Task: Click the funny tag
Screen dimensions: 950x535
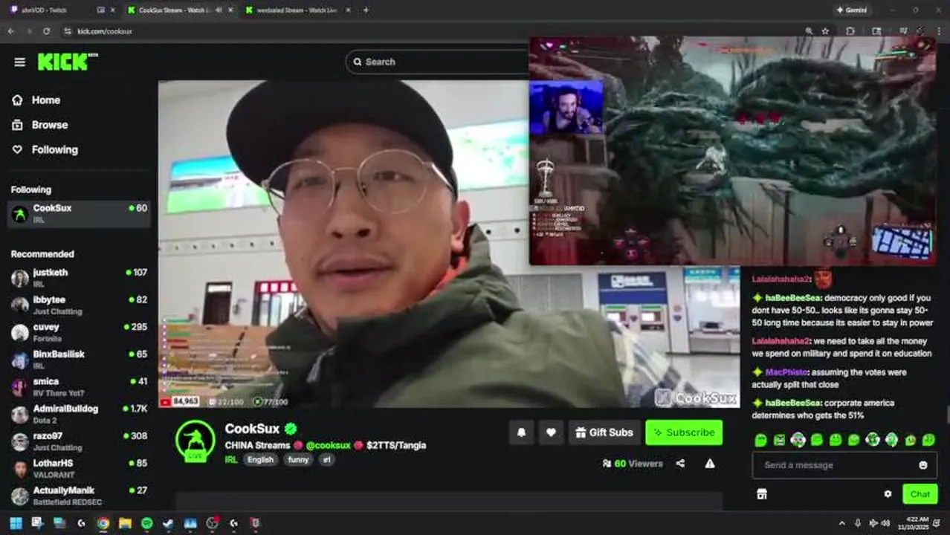Action: 298,460
